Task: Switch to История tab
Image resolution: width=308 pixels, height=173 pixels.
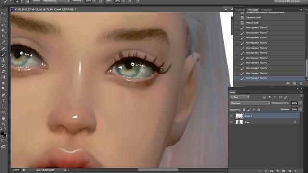Action: [x=253, y=10]
